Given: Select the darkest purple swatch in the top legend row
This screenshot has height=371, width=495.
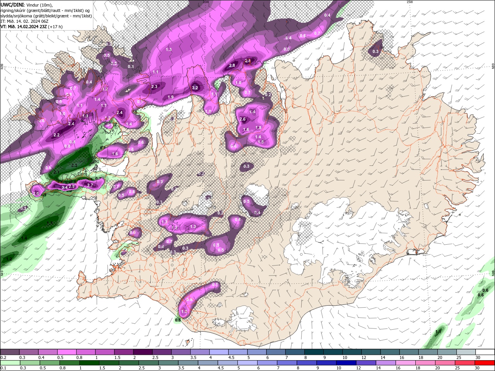Looking at the screenshot, I should (143, 352).
